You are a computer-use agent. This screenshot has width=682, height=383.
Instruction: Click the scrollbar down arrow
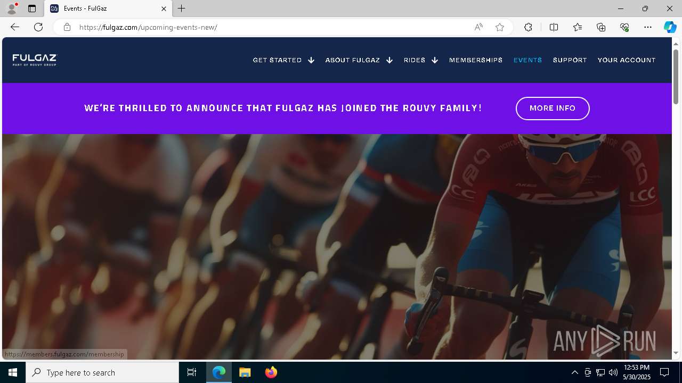pyautogui.click(x=676, y=353)
